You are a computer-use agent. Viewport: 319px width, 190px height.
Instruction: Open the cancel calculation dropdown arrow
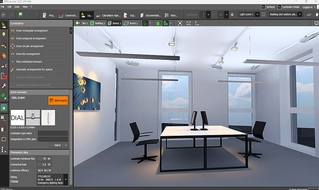[x=226, y=15]
